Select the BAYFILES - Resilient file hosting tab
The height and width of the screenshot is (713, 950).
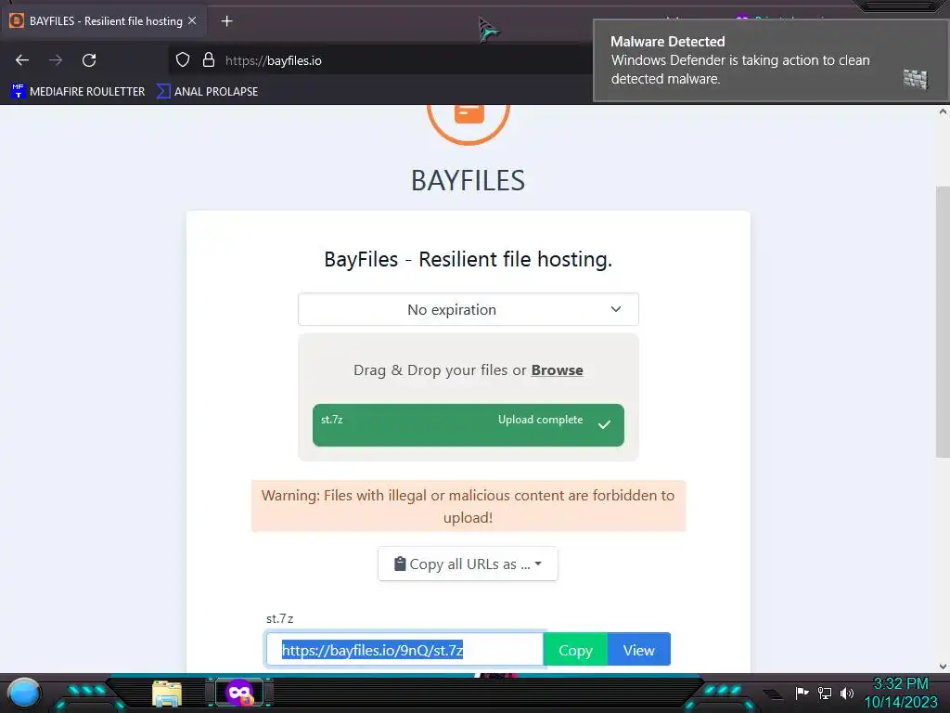click(x=104, y=21)
